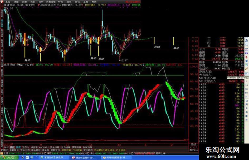This screenshot has width=249, height=160.
Task: Switch to 通达信金融终端 taskbar window
Action: point(85,158)
